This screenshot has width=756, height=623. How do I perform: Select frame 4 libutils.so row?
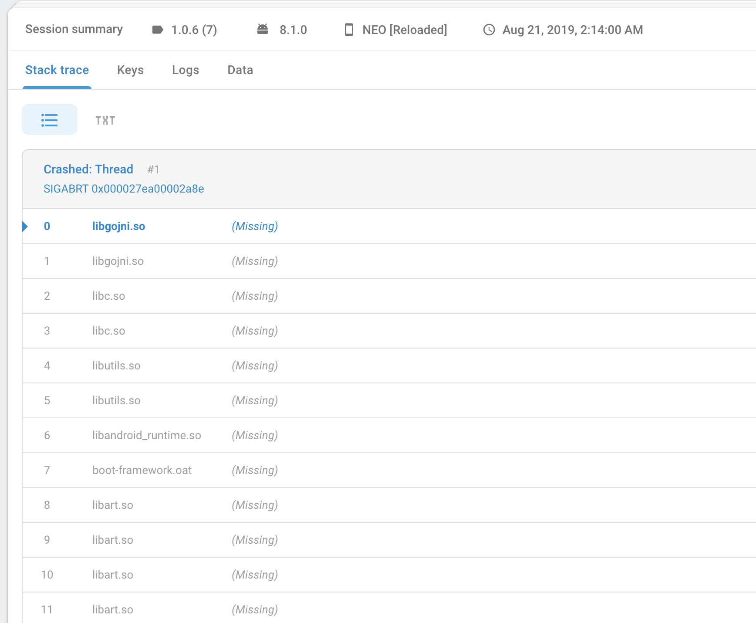coord(389,366)
